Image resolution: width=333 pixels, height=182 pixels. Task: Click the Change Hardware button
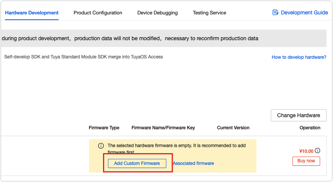[x=299, y=115]
